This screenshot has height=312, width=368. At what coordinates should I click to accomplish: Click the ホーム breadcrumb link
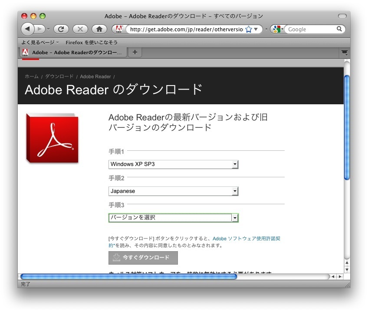point(32,76)
